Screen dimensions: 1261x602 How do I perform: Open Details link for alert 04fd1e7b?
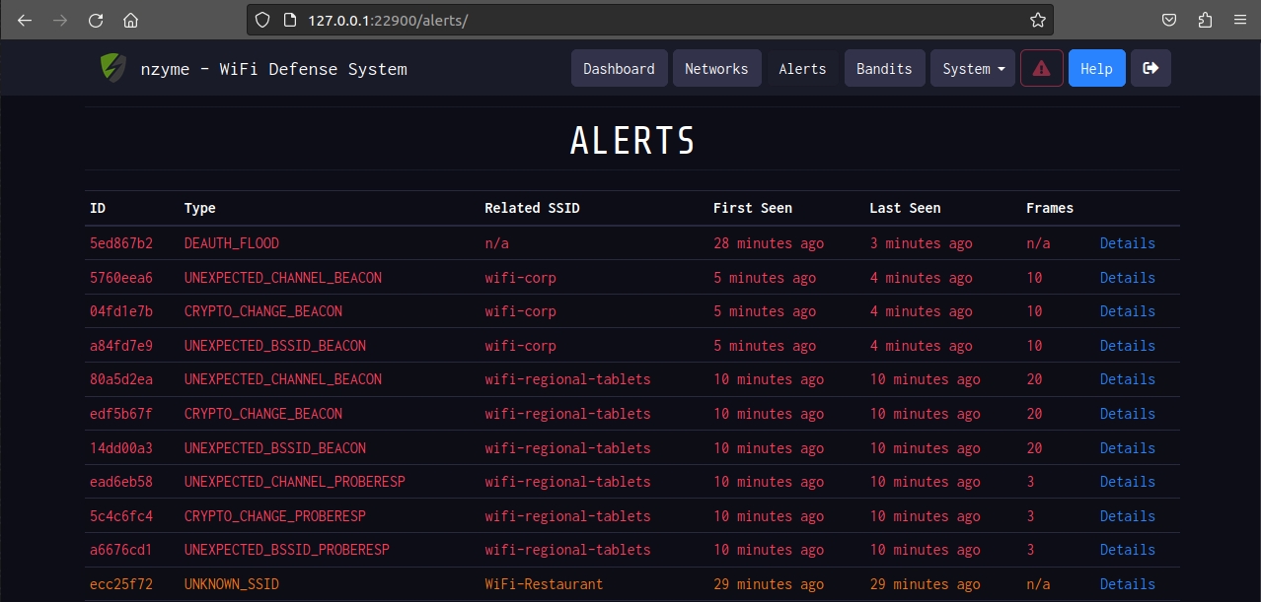coord(1127,311)
